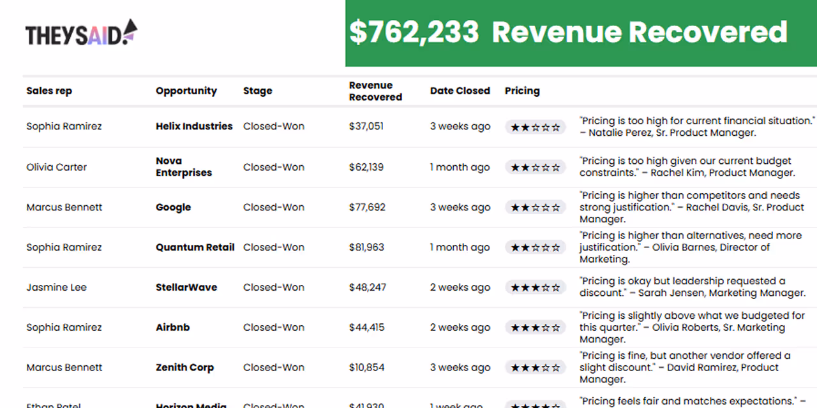Image resolution: width=817 pixels, height=408 pixels.
Task: Click the Sales rep column header
Action: point(49,91)
